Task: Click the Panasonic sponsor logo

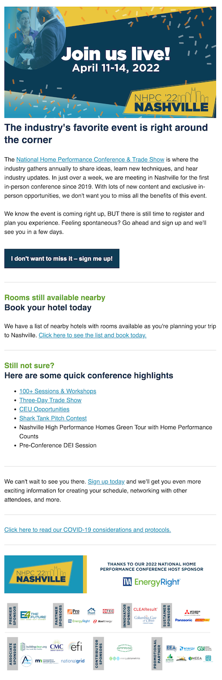Action: [184, 620]
